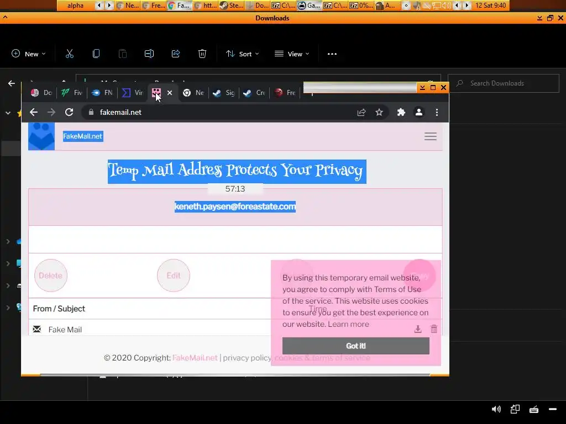Click the Cut scissors icon in Downloads toolbar

point(69,54)
